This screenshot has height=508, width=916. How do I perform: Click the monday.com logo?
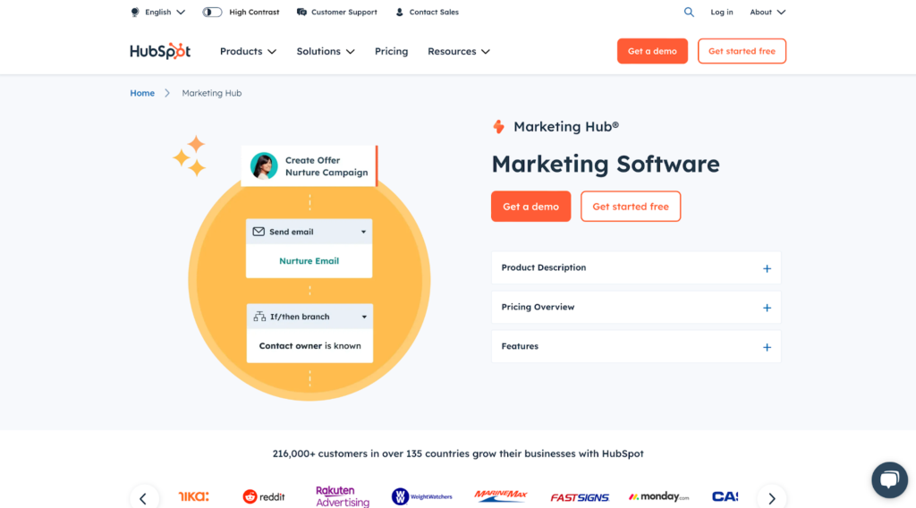pyautogui.click(x=658, y=497)
